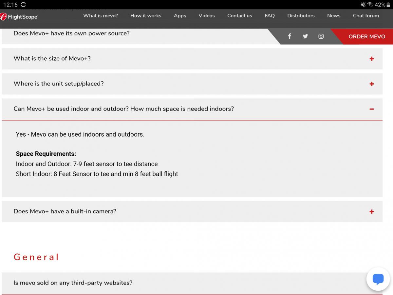This screenshot has height=295, width=393.
Task: Collapse indoor and outdoor question minus icon
Action: point(372,109)
